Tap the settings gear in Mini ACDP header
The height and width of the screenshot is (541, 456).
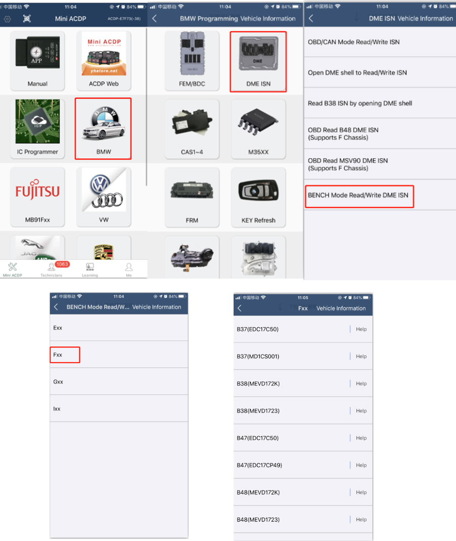point(7,19)
